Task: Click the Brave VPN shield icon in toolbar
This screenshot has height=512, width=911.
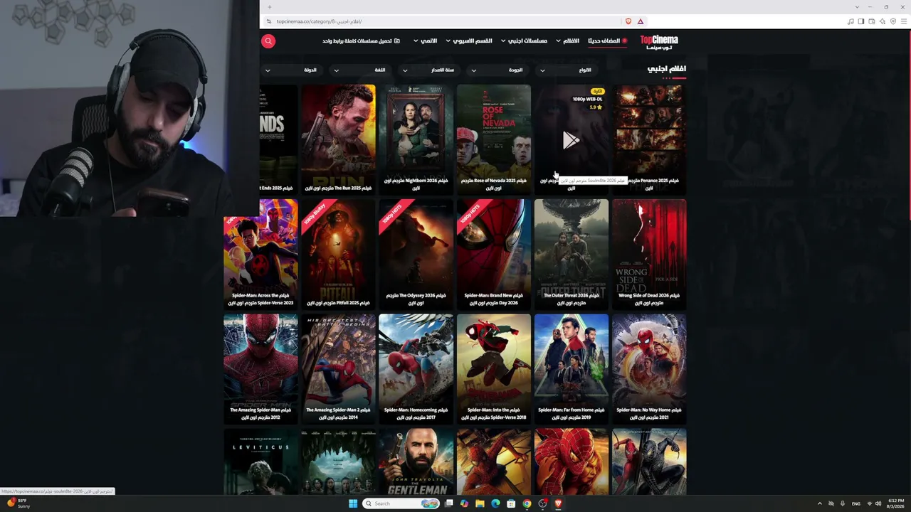Action: (893, 21)
